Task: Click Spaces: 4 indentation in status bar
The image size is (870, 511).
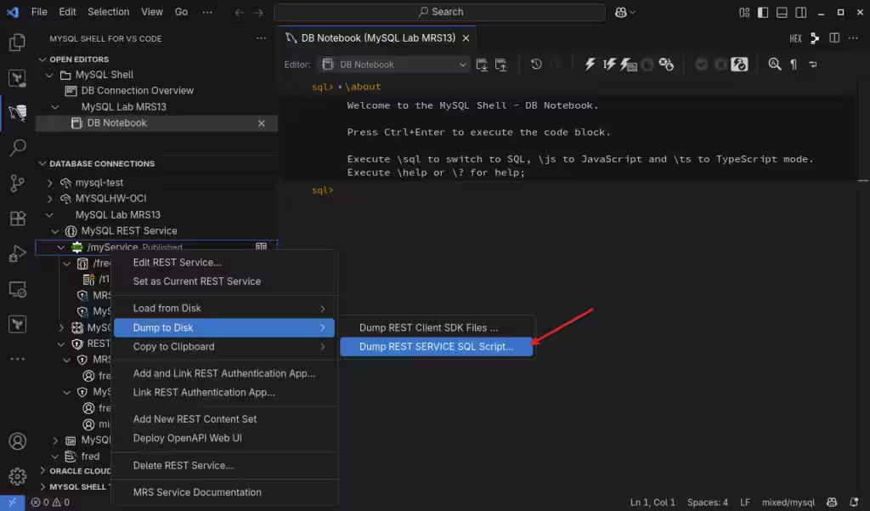Action: coord(708,502)
